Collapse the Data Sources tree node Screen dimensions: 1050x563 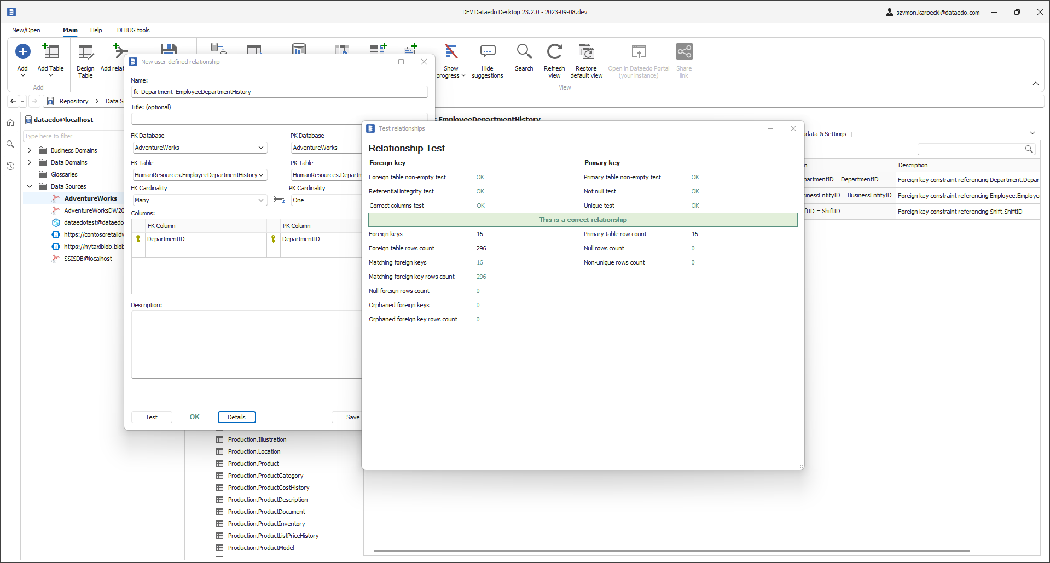click(x=30, y=186)
